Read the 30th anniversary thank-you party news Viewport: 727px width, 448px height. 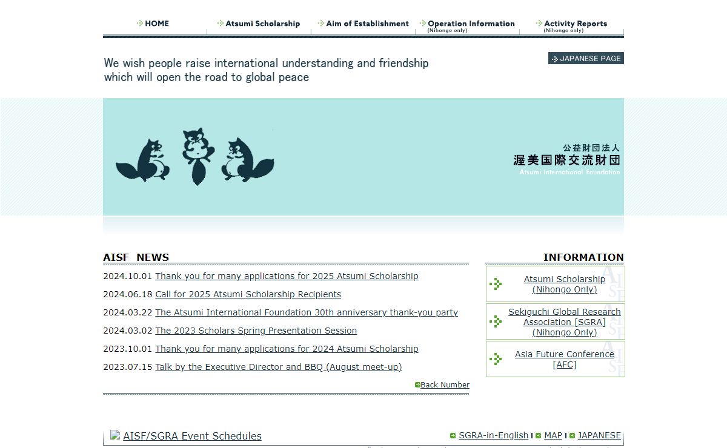[307, 312]
